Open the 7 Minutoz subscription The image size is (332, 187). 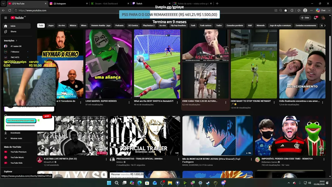pos(17,52)
